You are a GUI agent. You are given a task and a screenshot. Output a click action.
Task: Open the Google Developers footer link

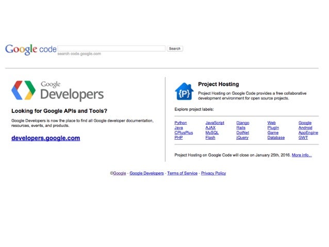click(x=146, y=173)
